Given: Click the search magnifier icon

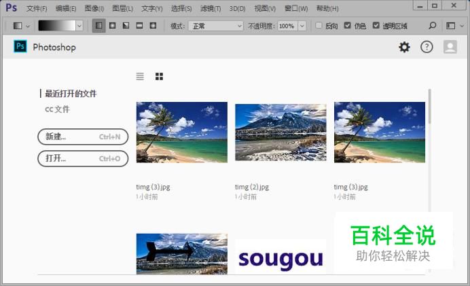Looking at the screenshot, I should coord(433,26).
